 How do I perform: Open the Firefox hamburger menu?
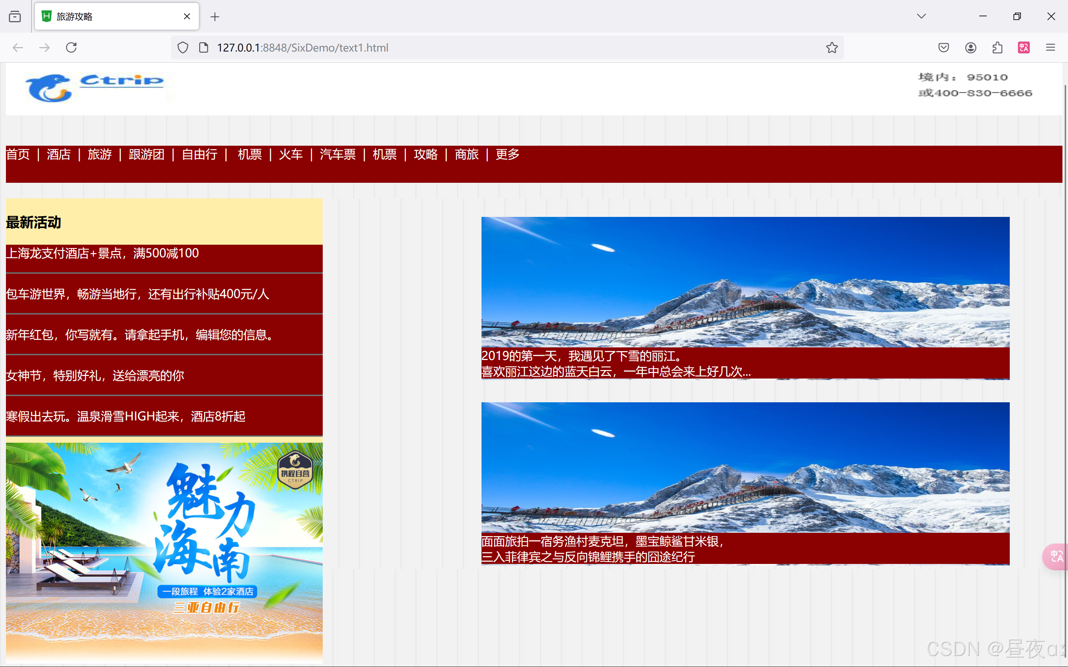[x=1050, y=47]
